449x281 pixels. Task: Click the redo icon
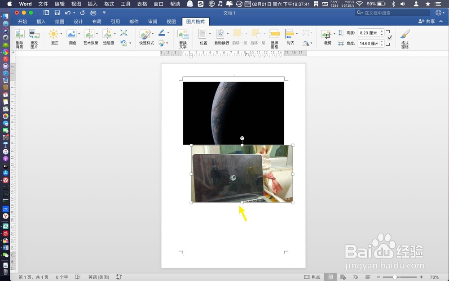(x=83, y=13)
